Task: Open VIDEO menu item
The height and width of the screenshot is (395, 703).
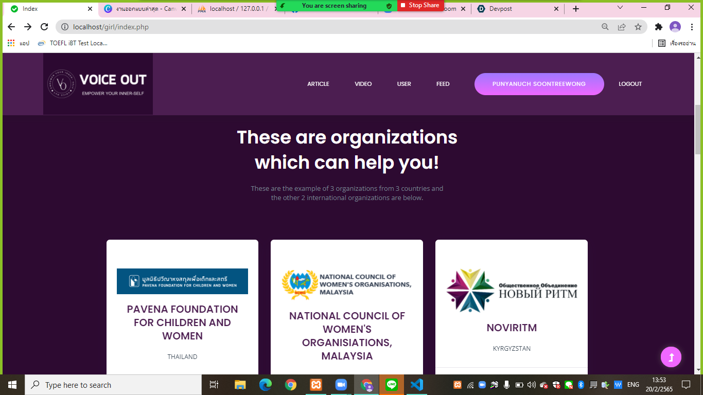Action: point(363,84)
